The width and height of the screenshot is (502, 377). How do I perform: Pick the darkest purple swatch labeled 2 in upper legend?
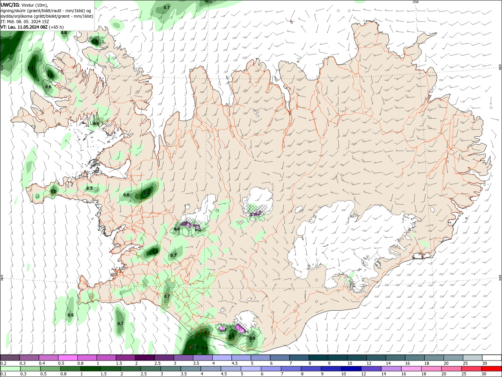pyautogui.click(x=144, y=358)
